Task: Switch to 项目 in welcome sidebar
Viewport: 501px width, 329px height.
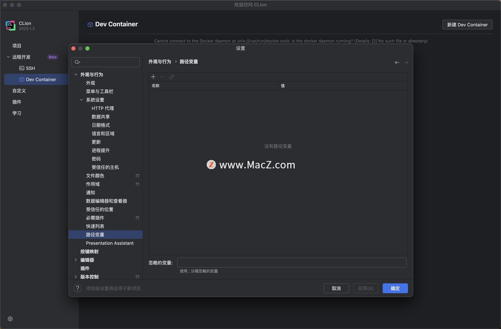Action: 17,46
